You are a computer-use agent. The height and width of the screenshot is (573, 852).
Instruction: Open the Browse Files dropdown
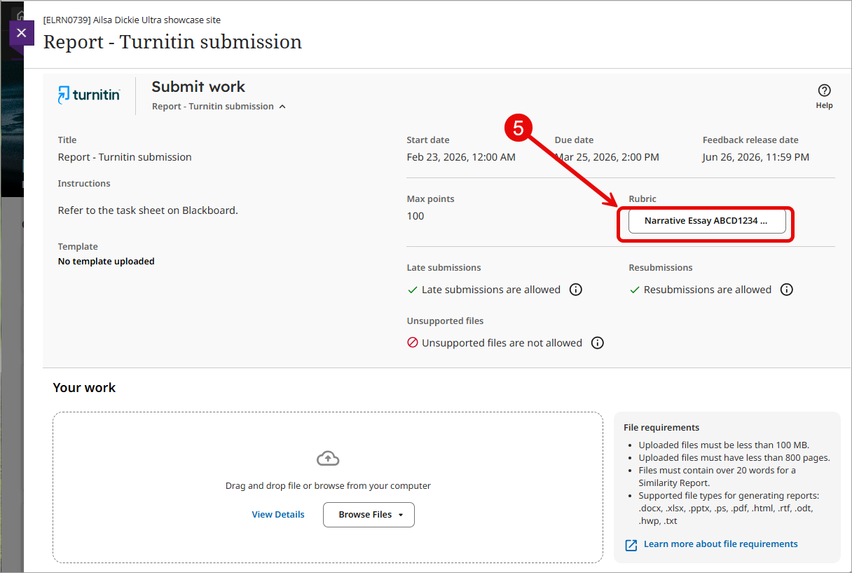[x=369, y=515]
